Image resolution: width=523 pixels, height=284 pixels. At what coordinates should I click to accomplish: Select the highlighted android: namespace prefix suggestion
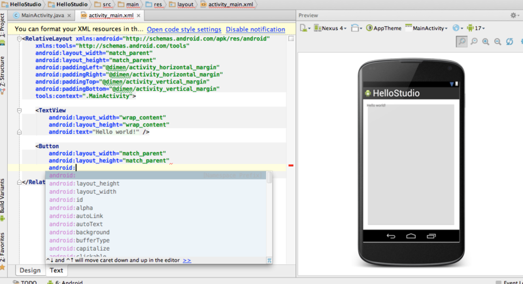(156, 176)
